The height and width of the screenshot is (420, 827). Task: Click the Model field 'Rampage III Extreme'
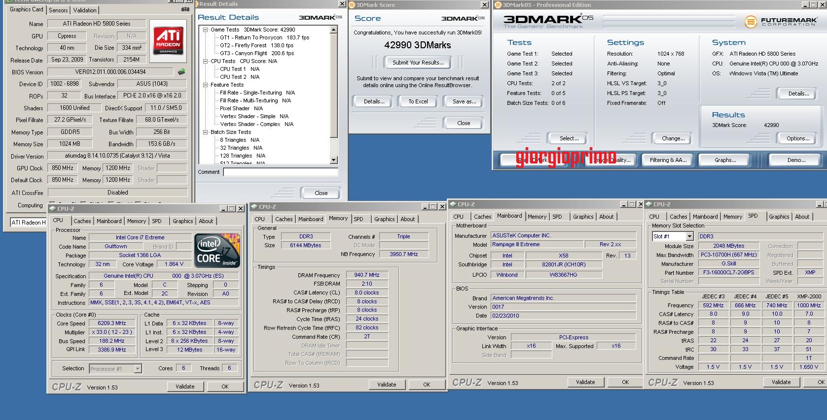tap(537, 245)
